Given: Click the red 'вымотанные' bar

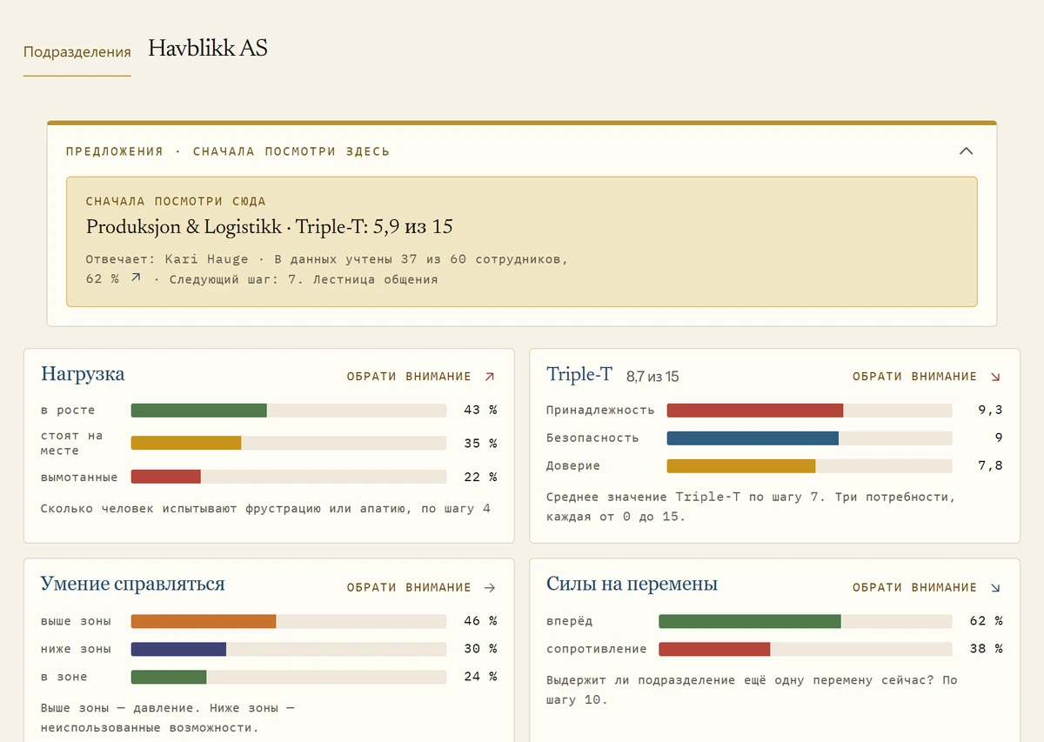Looking at the screenshot, I should pos(166,477).
